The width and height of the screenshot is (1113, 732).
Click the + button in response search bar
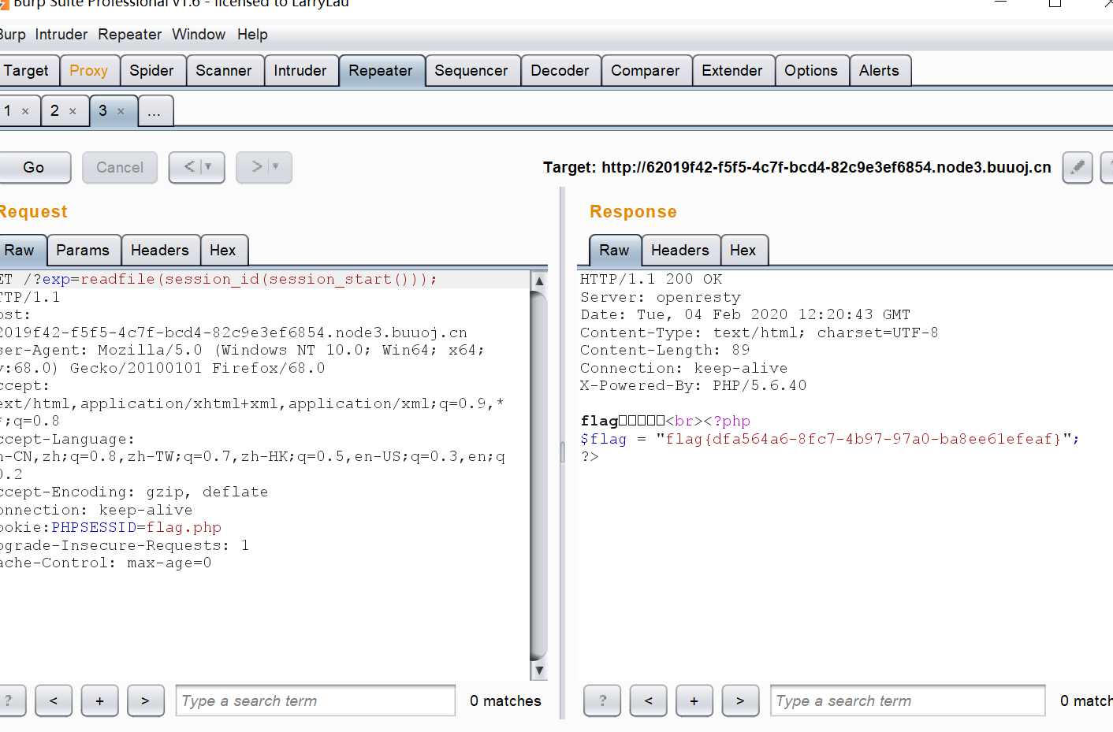(694, 700)
